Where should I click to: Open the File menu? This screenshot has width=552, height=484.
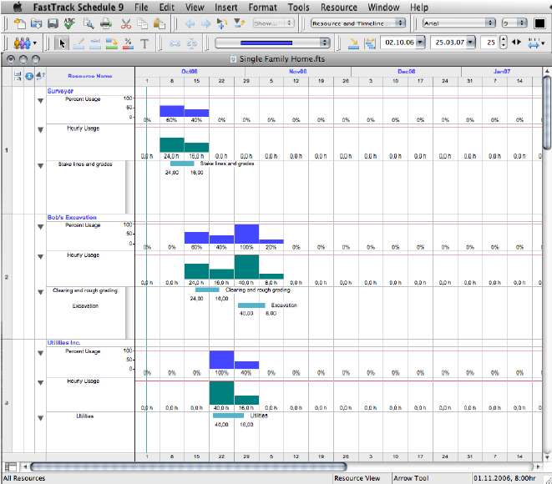[x=141, y=7]
